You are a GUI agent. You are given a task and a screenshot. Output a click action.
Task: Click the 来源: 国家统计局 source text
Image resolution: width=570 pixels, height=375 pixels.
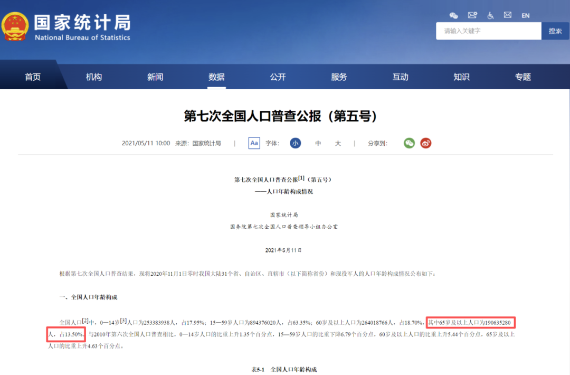[x=198, y=143]
